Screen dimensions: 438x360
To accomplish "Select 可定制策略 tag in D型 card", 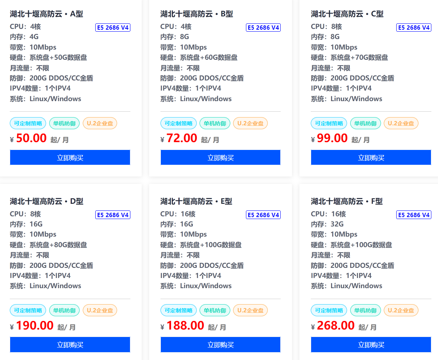I will [x=28, y=310].
